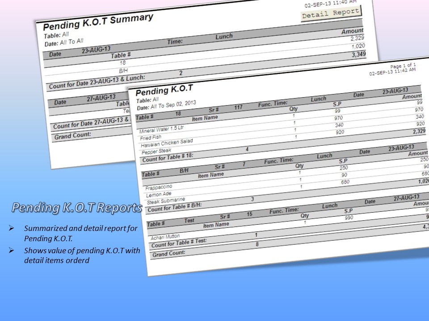Click the Pending K.O.T Reports heading
This screenshot has height=321, width=429.
(x=77, y=207)
